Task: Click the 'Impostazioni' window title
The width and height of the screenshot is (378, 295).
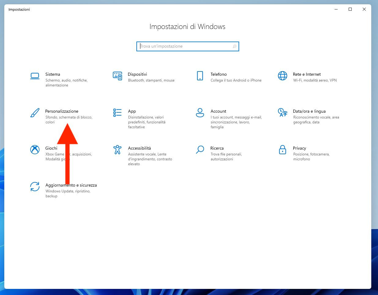Action: 19,9
